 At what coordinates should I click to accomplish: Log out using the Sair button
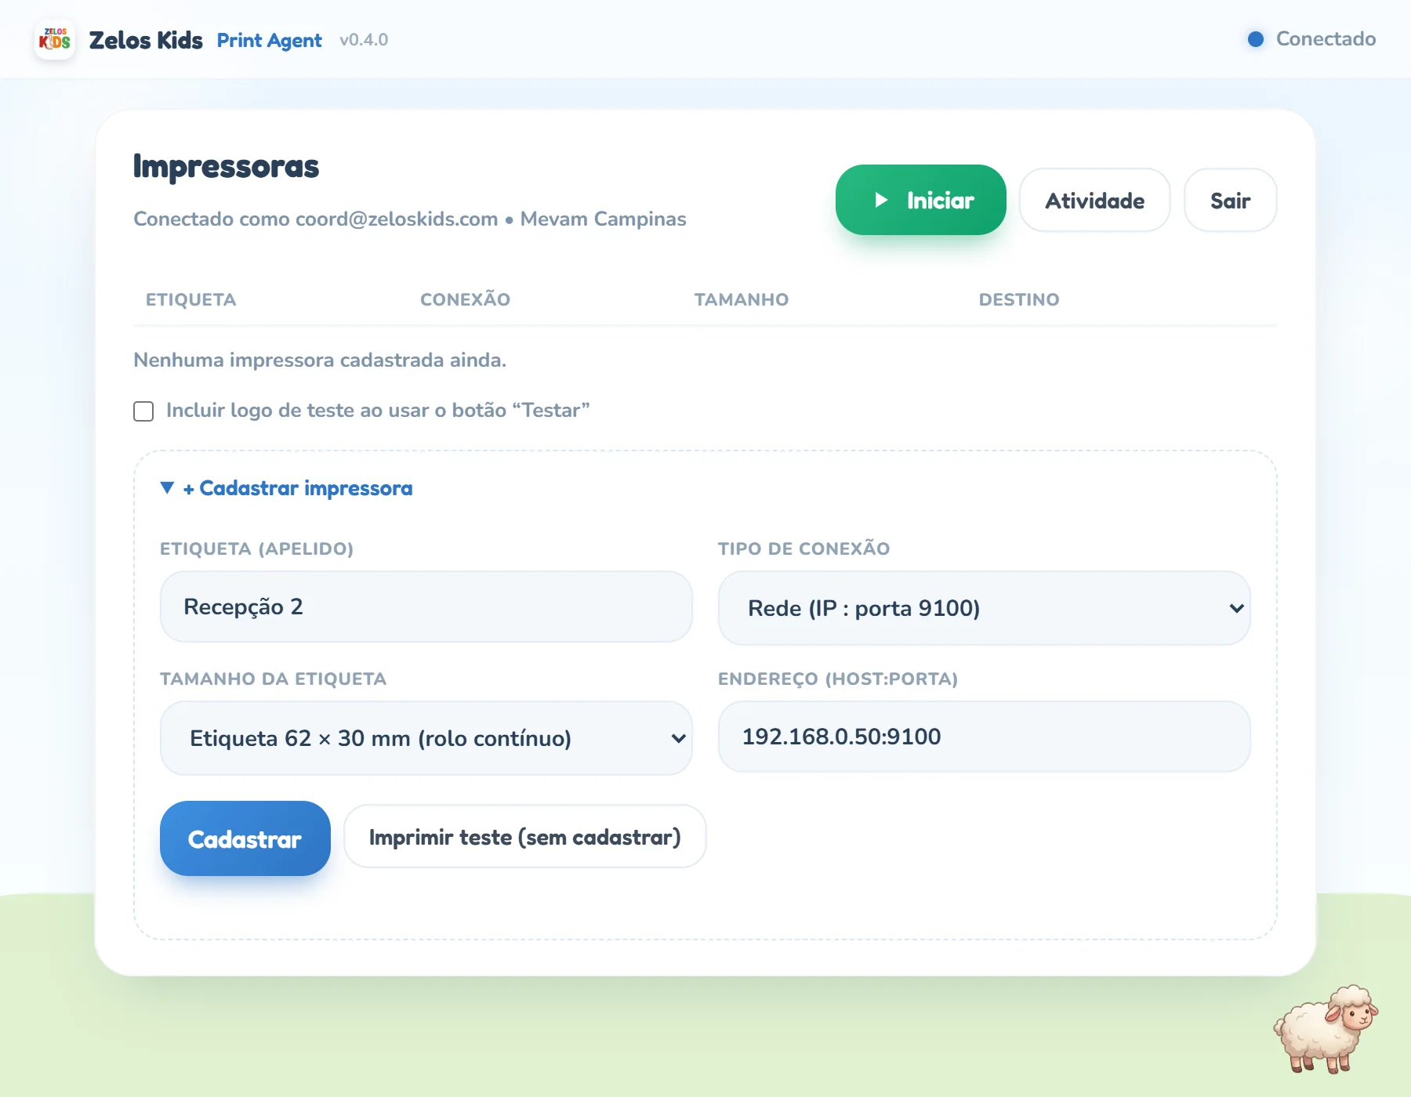(x=1230, y=200)
